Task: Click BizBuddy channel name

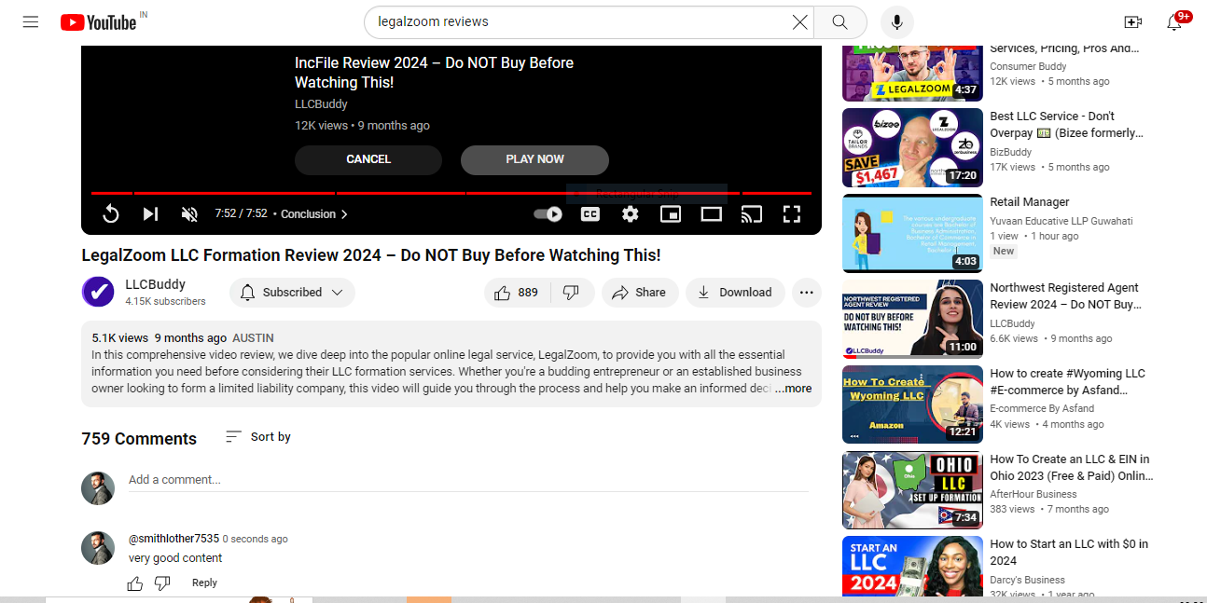Action: click(1010, 152)
